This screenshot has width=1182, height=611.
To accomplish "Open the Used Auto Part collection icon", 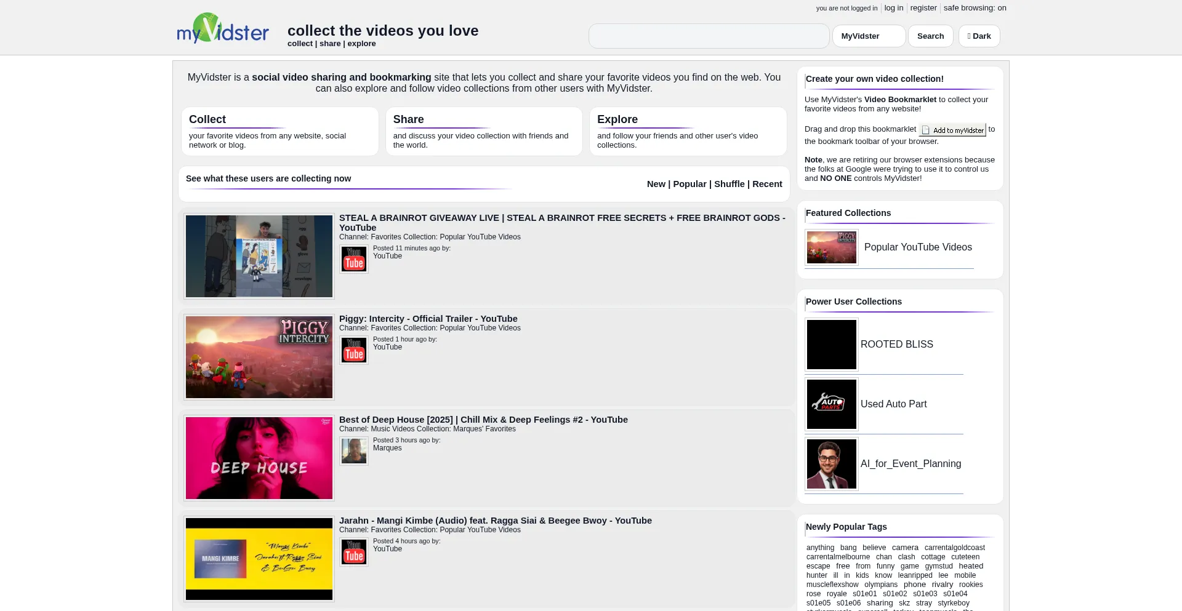I will (x=831, y=404).
